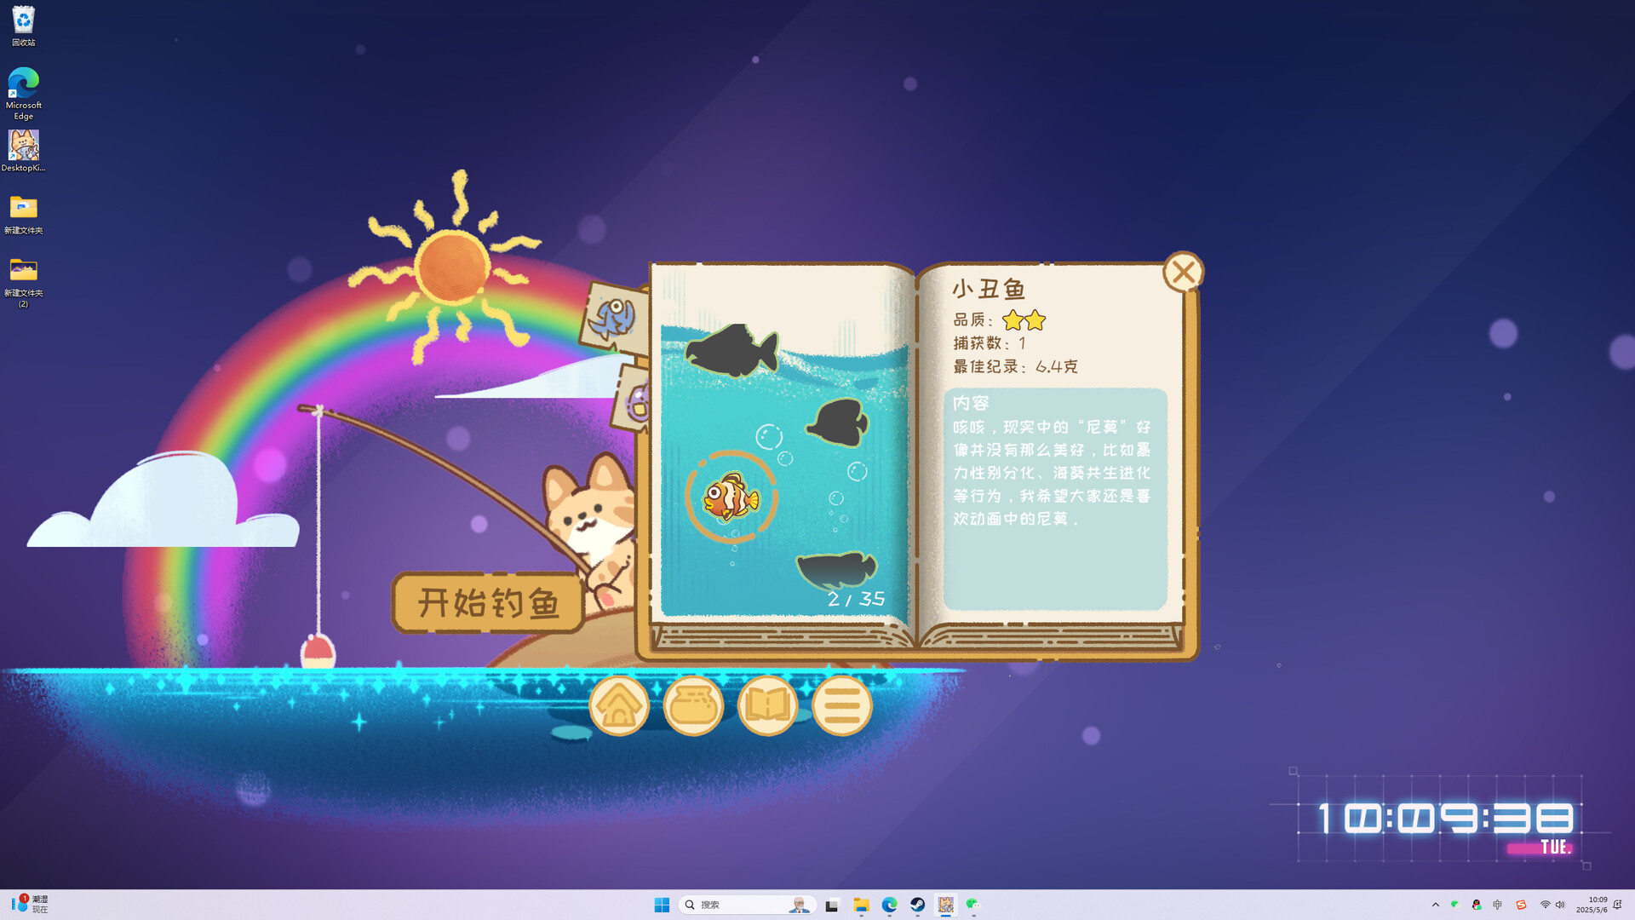
Task: Click the 开始钓鱼 start fishing sign
Action: 488,603
